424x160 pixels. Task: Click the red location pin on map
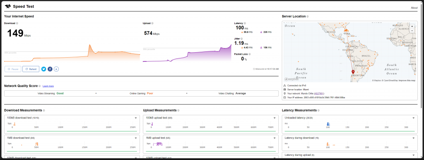[x=353, y=72]
